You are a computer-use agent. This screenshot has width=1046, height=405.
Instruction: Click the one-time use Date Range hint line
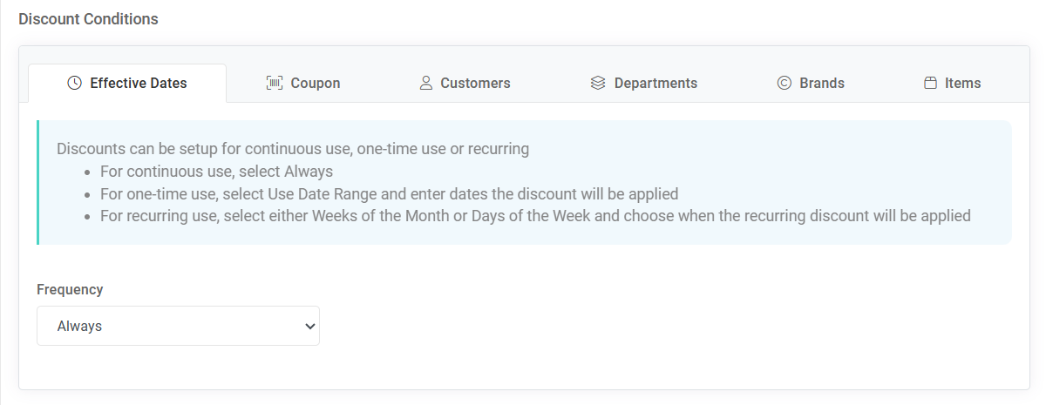(389, 193)
